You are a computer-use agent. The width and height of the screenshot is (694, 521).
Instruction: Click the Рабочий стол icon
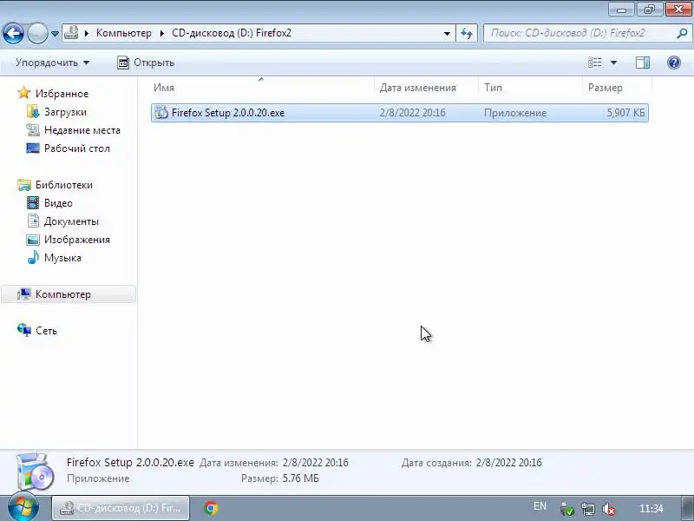(x=33, y=148)
